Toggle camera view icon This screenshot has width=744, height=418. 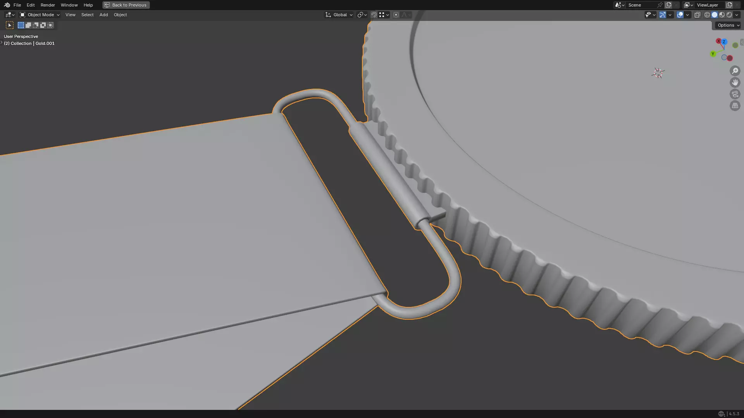coord(735,94)
